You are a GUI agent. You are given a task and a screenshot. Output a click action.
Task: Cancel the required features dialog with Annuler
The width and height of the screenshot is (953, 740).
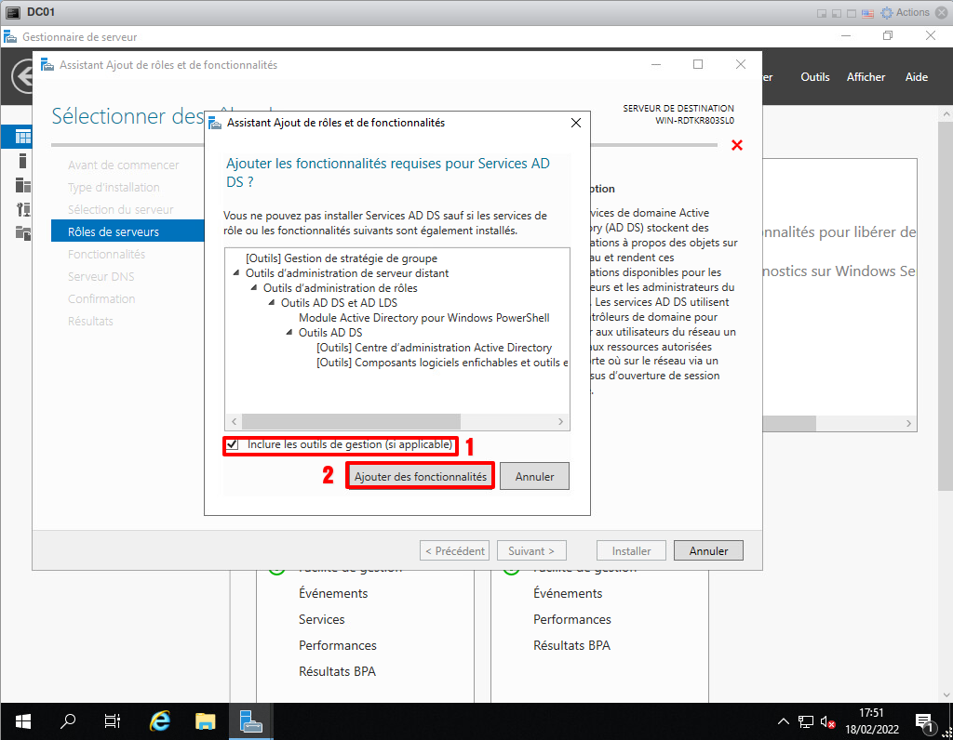coord(534,476)
